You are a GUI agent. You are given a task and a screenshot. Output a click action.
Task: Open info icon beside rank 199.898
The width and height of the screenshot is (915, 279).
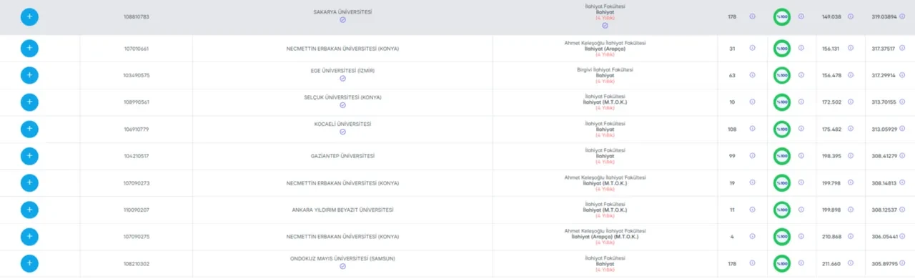(x=851, y=210)
